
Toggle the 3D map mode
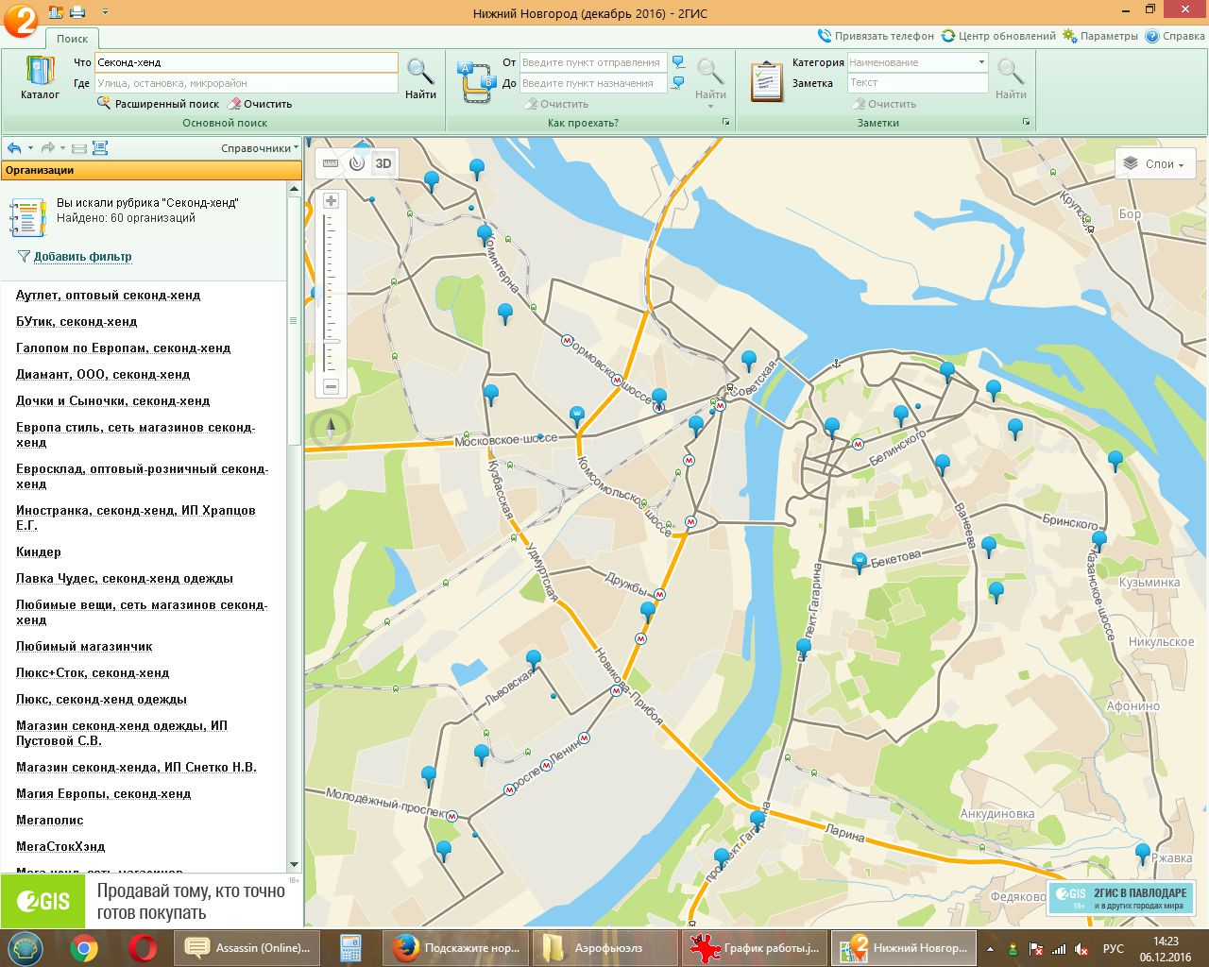click(x=383, y=163)
